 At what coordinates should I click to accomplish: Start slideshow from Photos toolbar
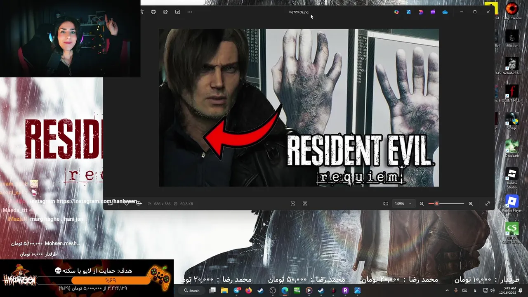tap(178, 12)
